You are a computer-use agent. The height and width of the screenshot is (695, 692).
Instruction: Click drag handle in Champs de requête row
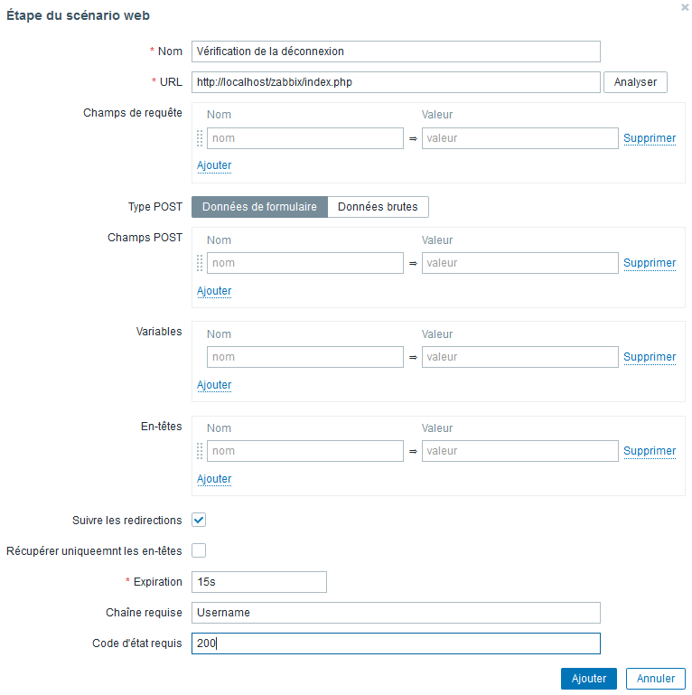tap(200, 138)
